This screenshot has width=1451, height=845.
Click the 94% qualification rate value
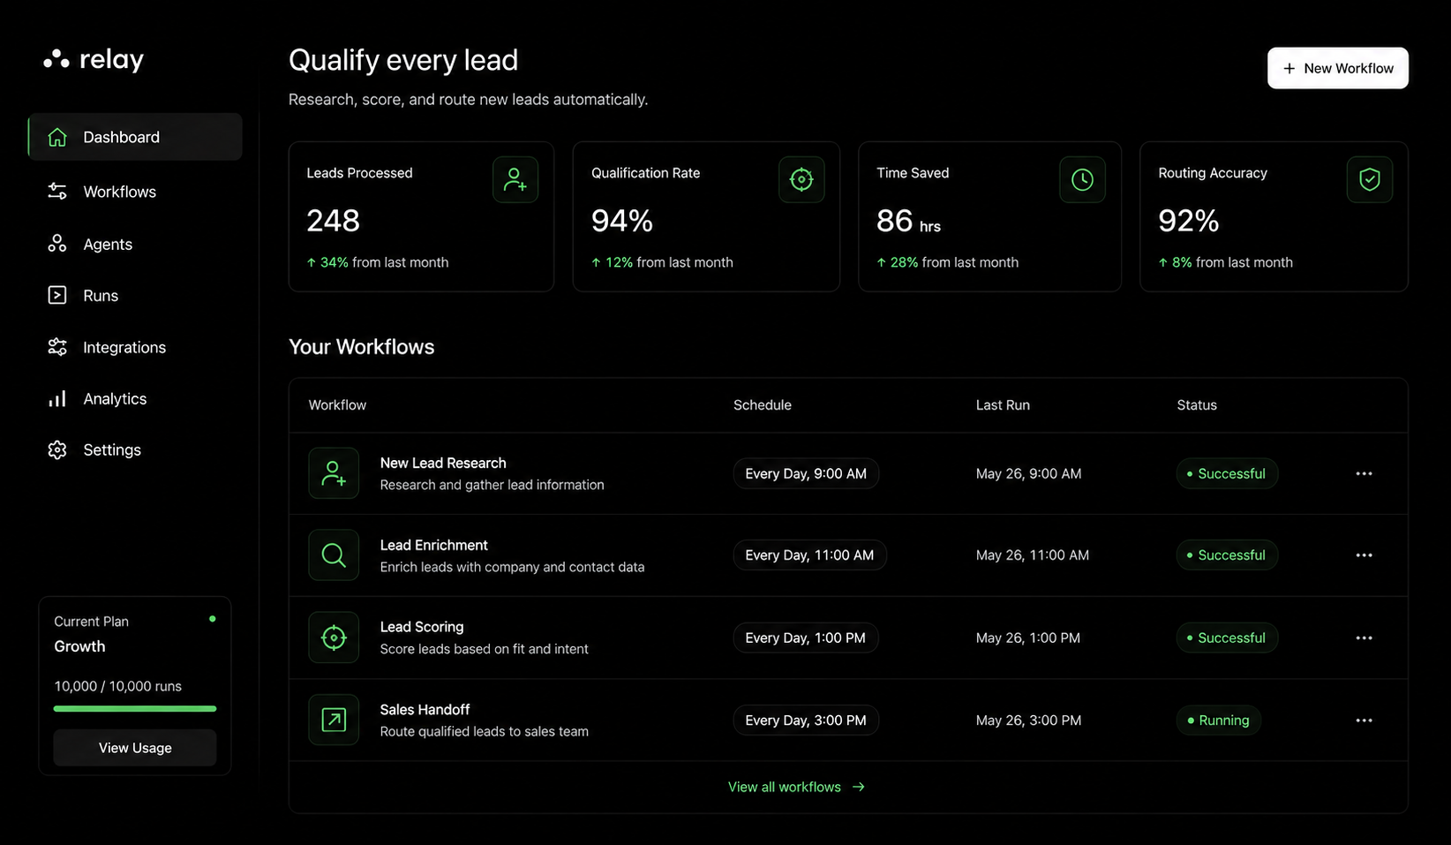click(622, 221)
